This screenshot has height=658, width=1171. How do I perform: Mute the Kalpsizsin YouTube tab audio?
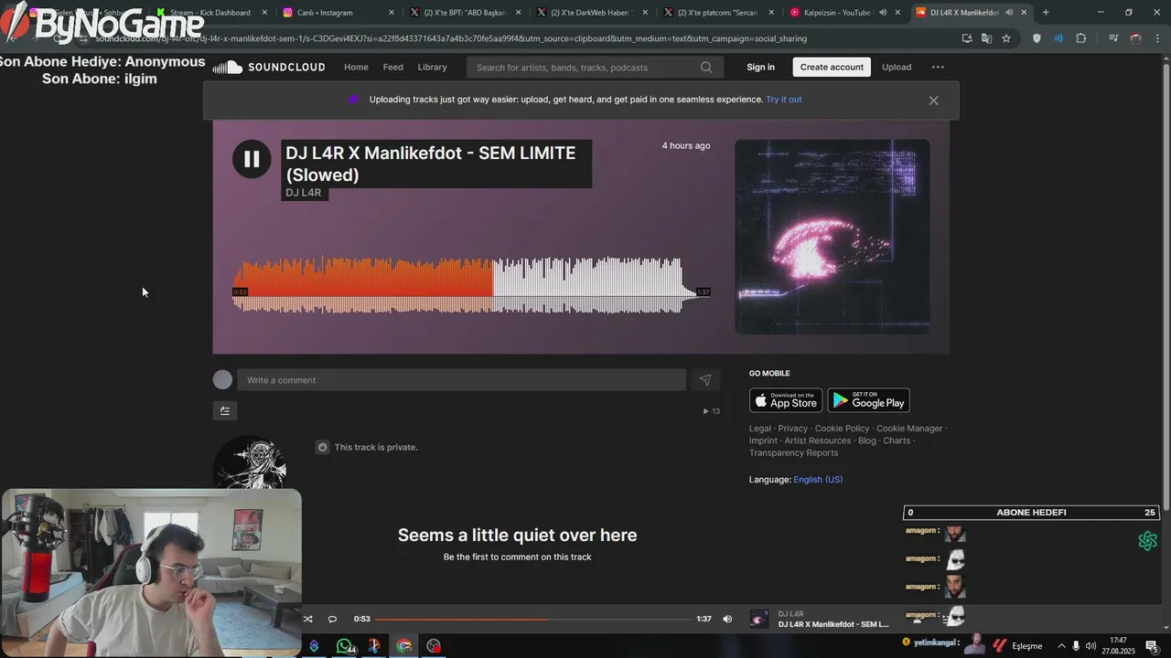[x=883, y=13]
